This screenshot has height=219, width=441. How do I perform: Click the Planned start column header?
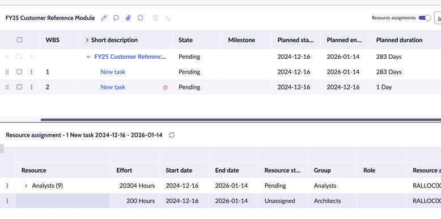[295, 40]
